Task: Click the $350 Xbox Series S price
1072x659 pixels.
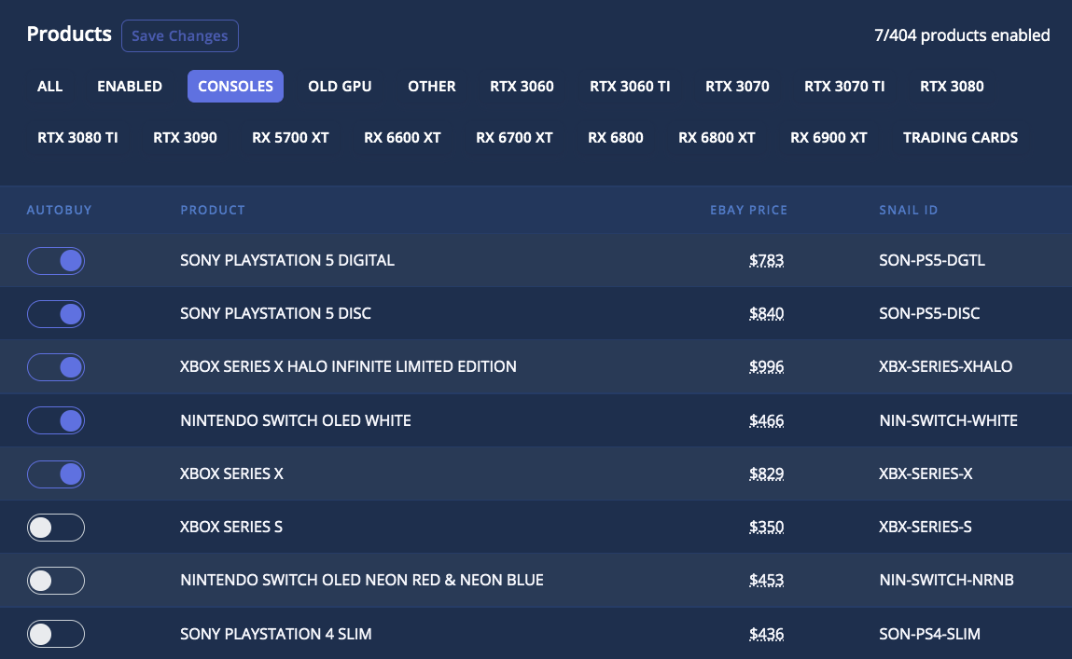Action: click(766, 528)
